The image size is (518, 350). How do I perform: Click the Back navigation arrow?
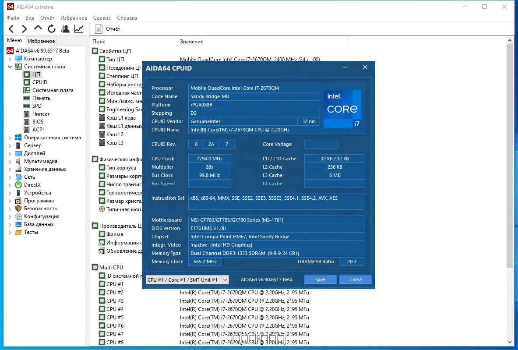(x=11, y=29)
